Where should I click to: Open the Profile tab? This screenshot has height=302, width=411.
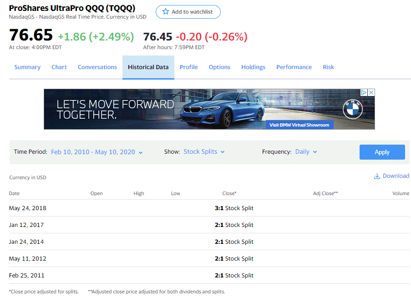(189, 67)
